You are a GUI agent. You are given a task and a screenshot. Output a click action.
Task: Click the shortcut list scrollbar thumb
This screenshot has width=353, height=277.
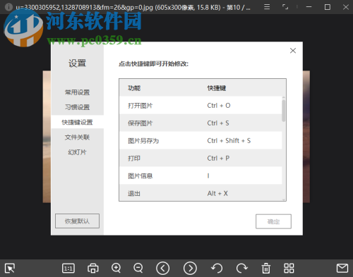click(x=284, y=111)
